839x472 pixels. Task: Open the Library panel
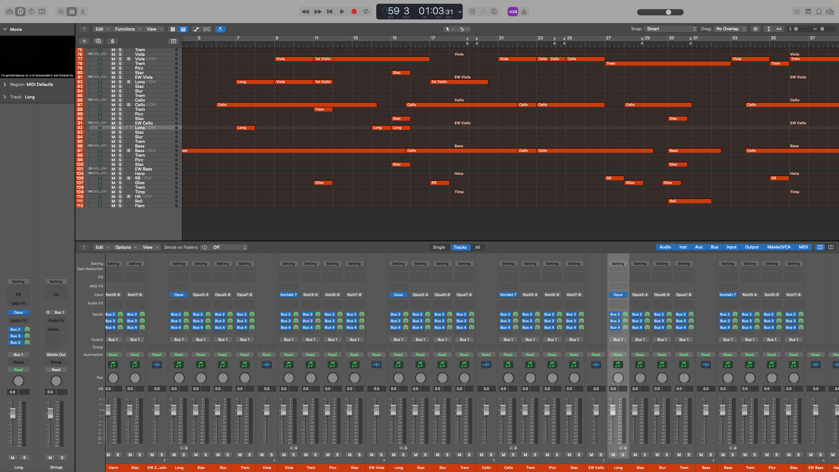[9, 12]
